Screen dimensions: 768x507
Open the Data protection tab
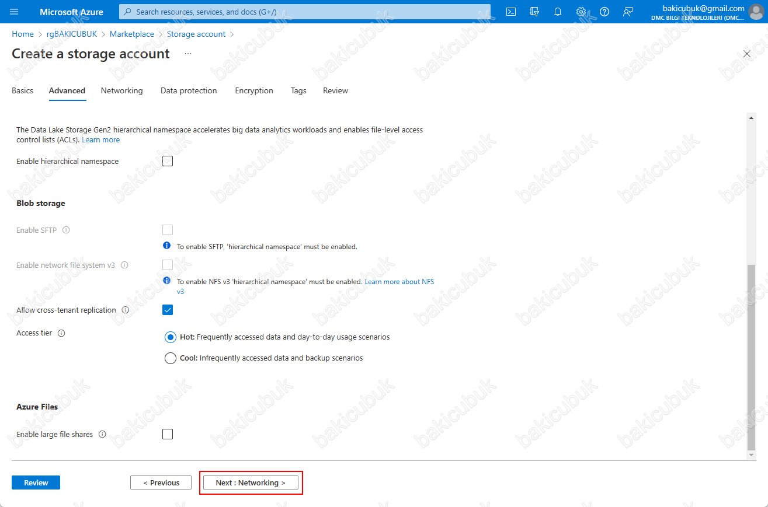189,91
